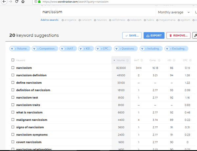Screen dimensions: 197x151
Task: Click CPC value 1.26
Action: pos(187,75)
